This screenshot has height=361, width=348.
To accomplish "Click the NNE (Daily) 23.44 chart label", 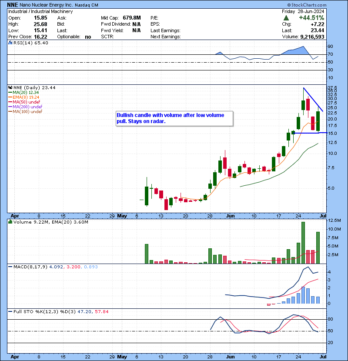I will point(34,87).
